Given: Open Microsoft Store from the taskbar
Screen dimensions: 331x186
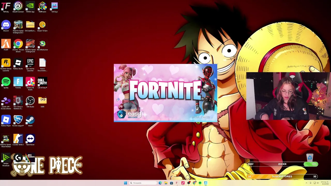Looking at the screenshot, I should click(x=171, y=183).
